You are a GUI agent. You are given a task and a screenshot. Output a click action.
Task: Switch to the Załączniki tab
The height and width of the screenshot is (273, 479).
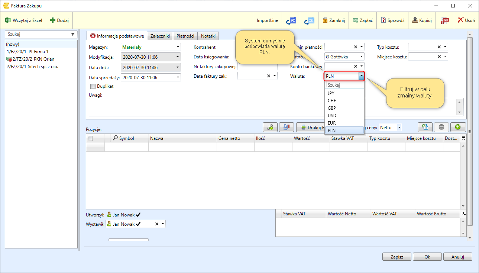160,36
